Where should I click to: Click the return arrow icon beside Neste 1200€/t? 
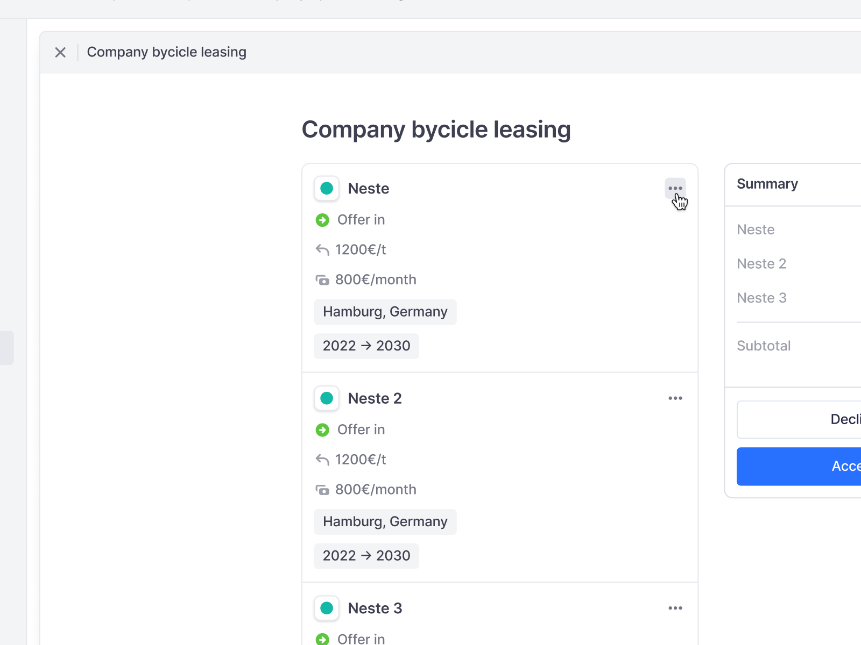coord(322,250)
